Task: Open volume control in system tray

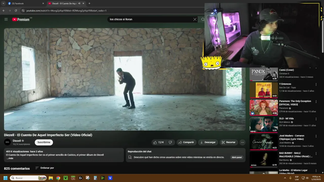Action: point(307,178)
